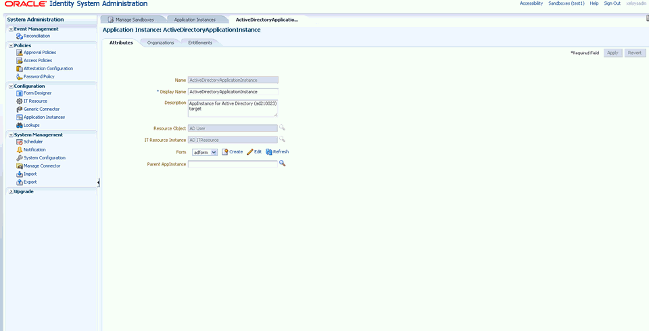Collapse the sidebar using splitter arrow
Viewport: 649px width, 331px height.
pos(98,182)
